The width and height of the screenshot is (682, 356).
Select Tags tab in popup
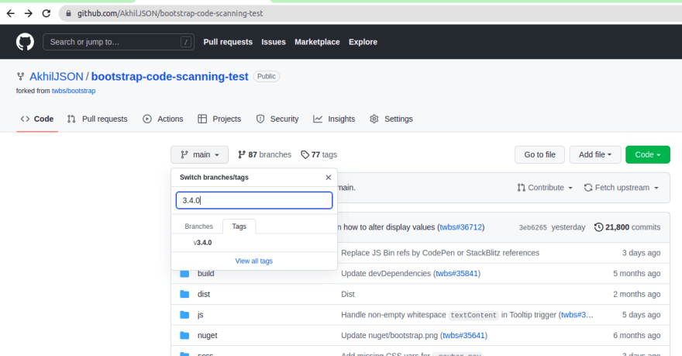pos(239,226)
